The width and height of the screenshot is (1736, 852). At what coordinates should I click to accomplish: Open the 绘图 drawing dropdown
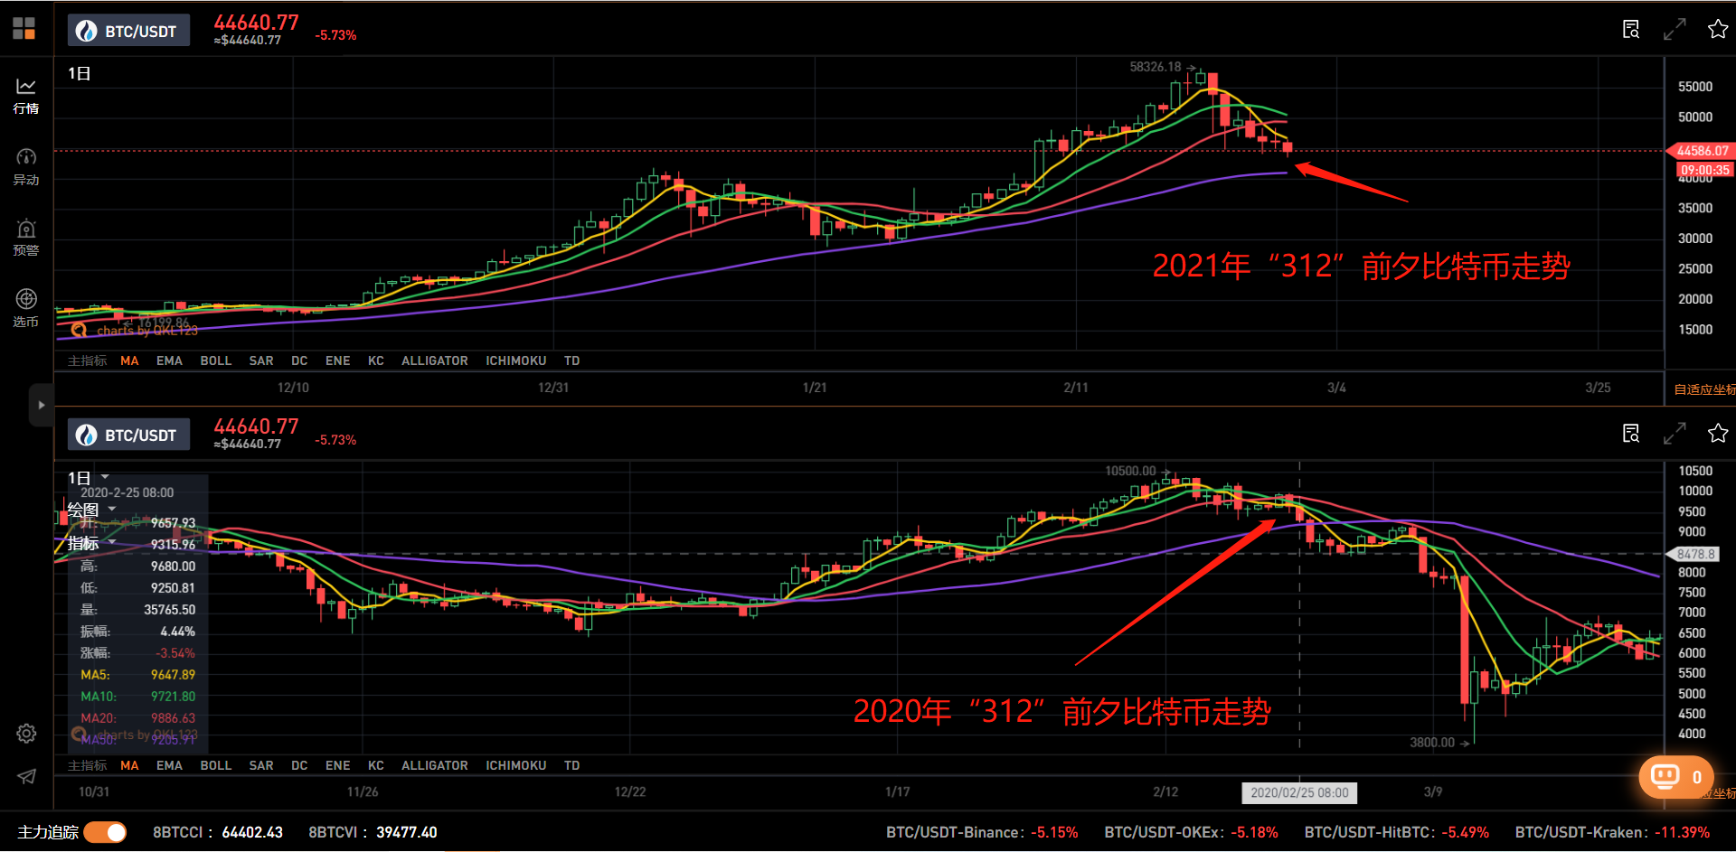click(91, 510)
